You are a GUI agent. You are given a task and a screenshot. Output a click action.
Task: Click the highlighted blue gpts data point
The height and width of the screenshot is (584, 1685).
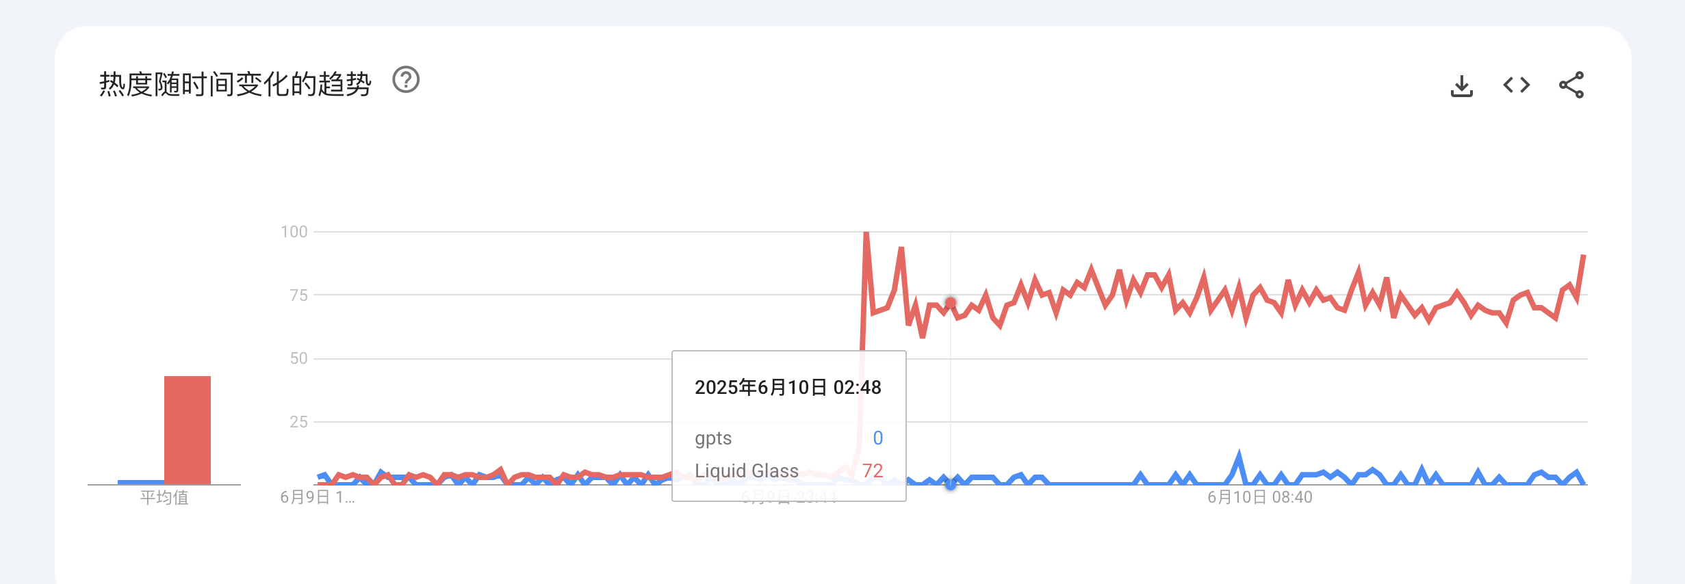(951, 484)
